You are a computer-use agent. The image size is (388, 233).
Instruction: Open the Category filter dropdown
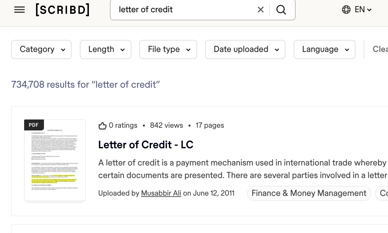tap(41, 49)
